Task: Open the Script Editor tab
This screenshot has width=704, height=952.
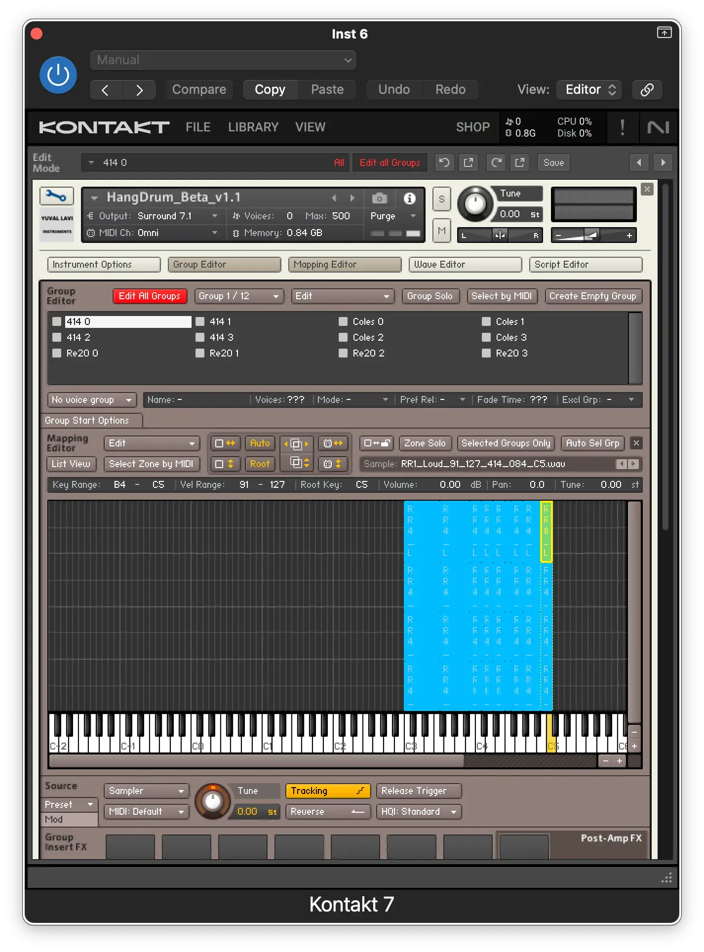Action: pyautogui.click(x=586, y=265)
